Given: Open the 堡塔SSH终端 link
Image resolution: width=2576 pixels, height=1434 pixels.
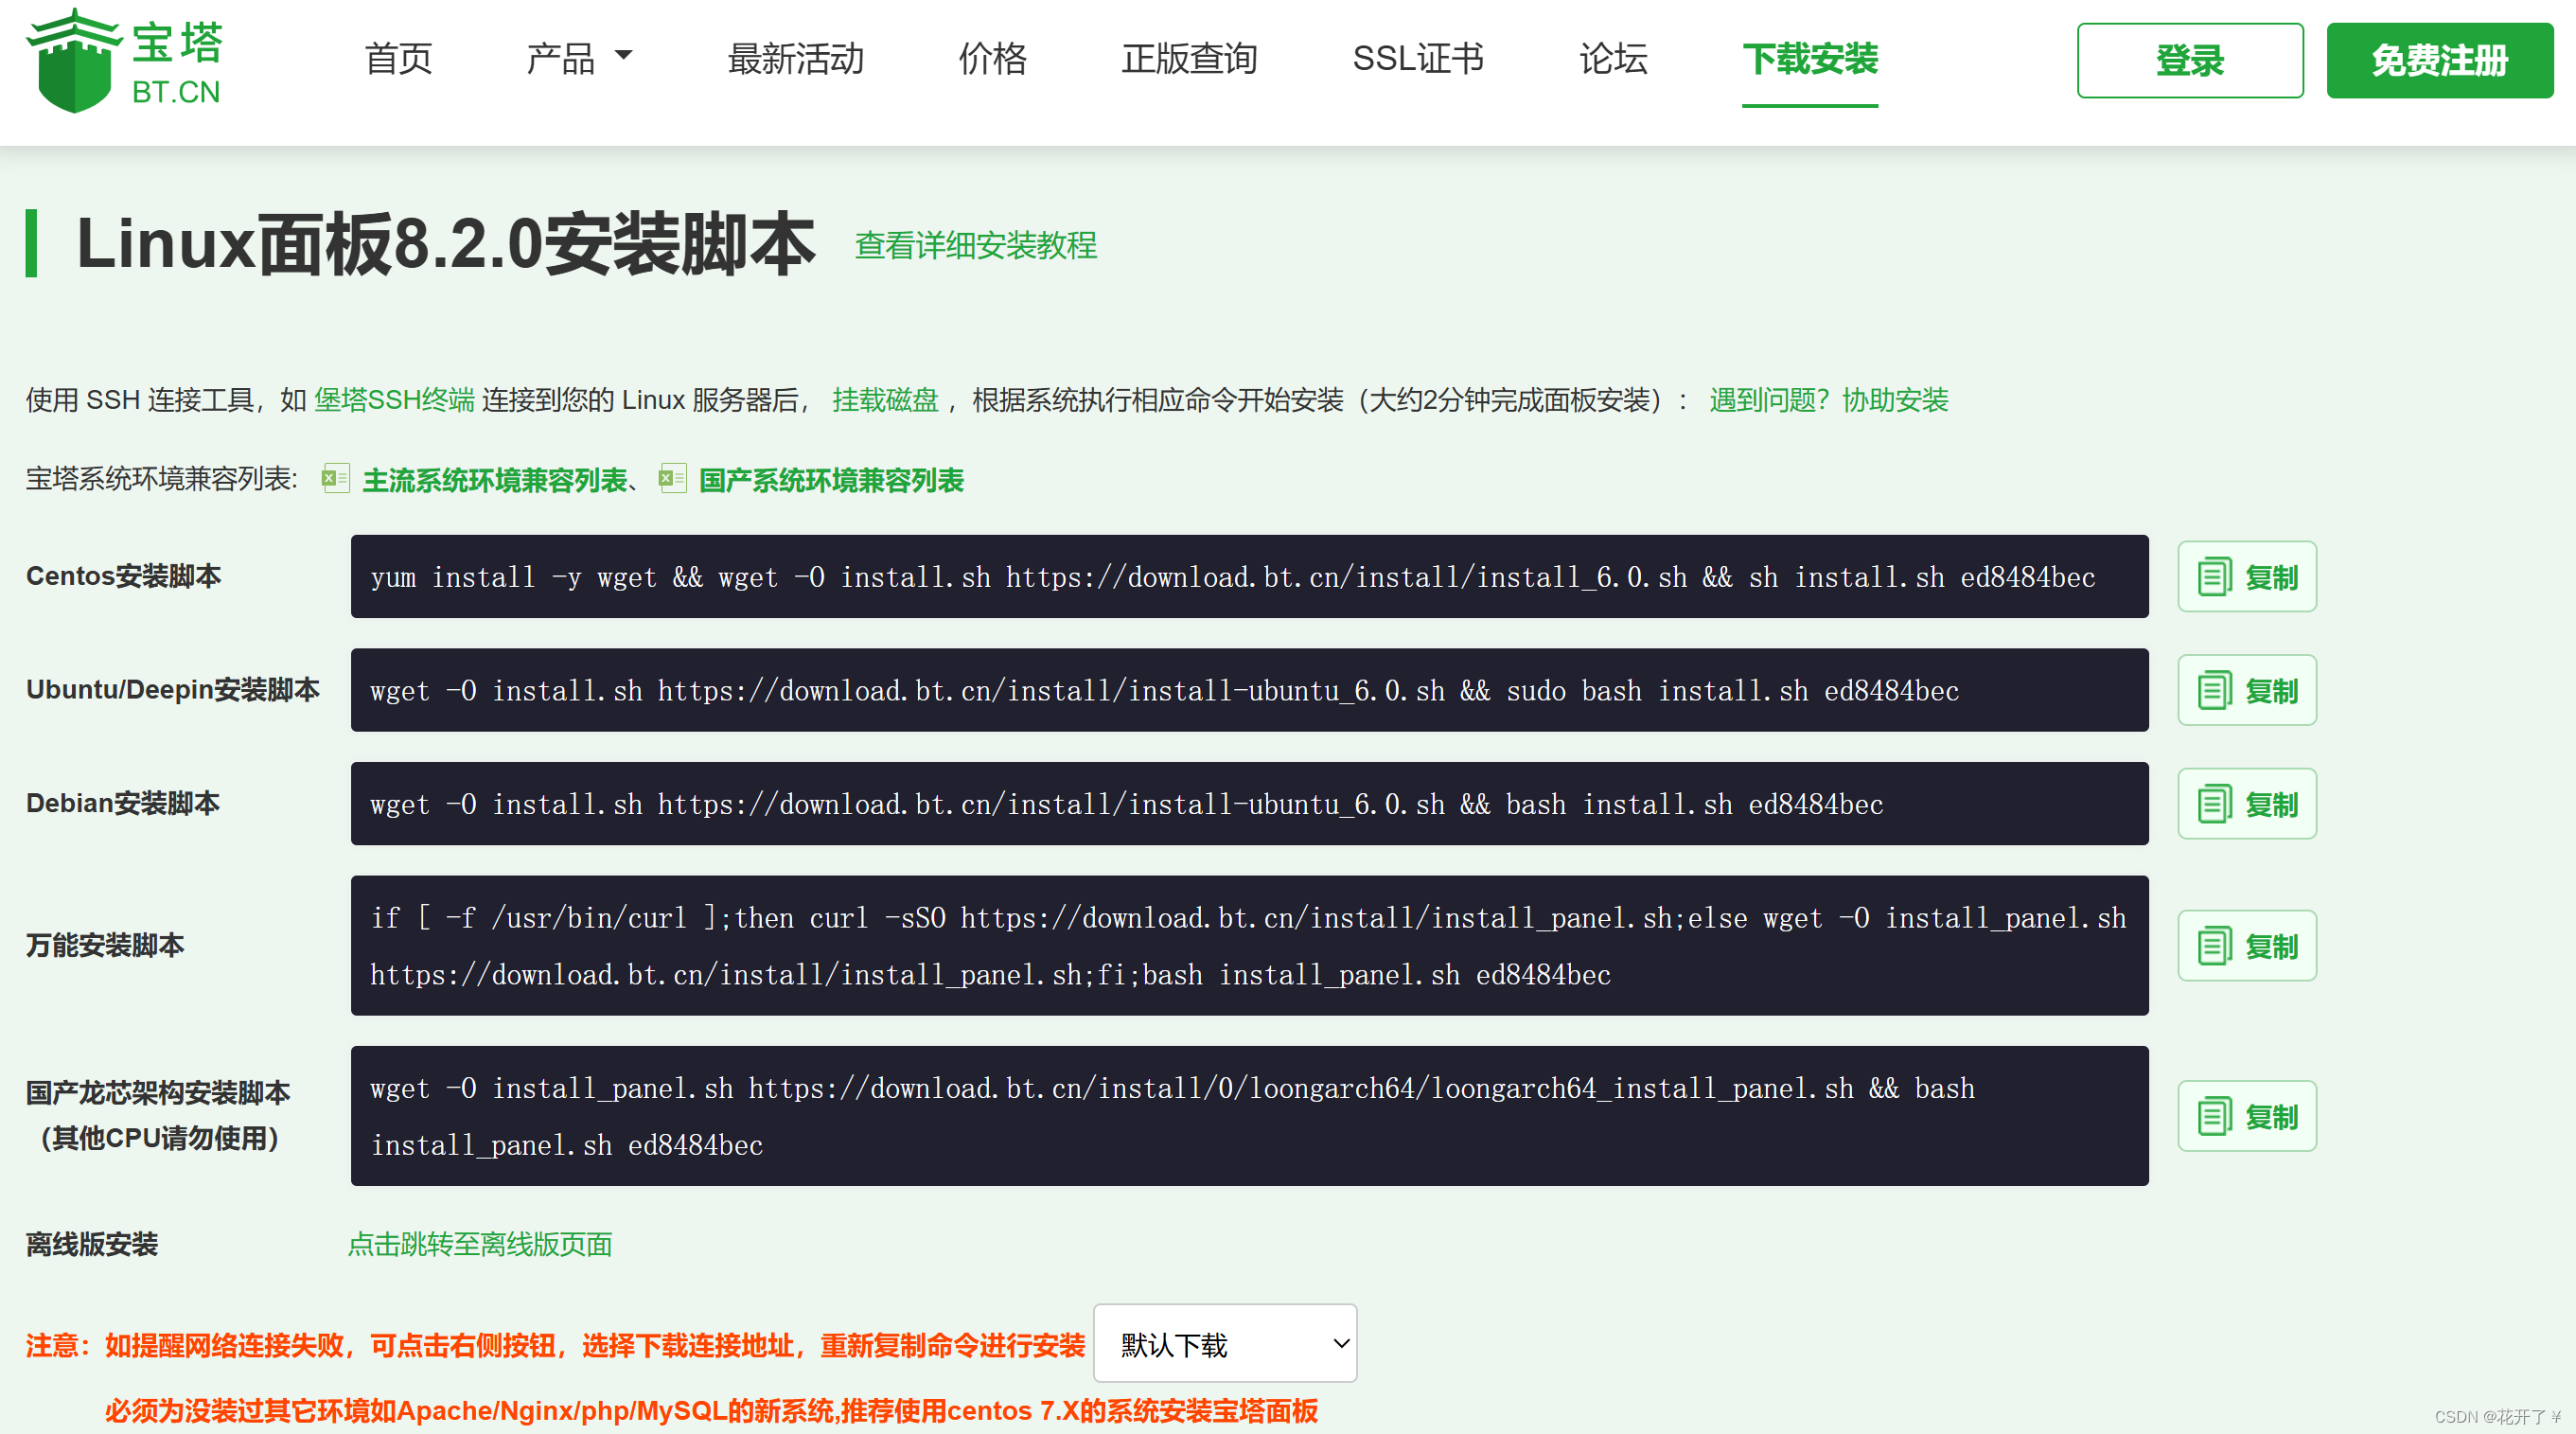Looking at the screenshot, I should (394, 400).
